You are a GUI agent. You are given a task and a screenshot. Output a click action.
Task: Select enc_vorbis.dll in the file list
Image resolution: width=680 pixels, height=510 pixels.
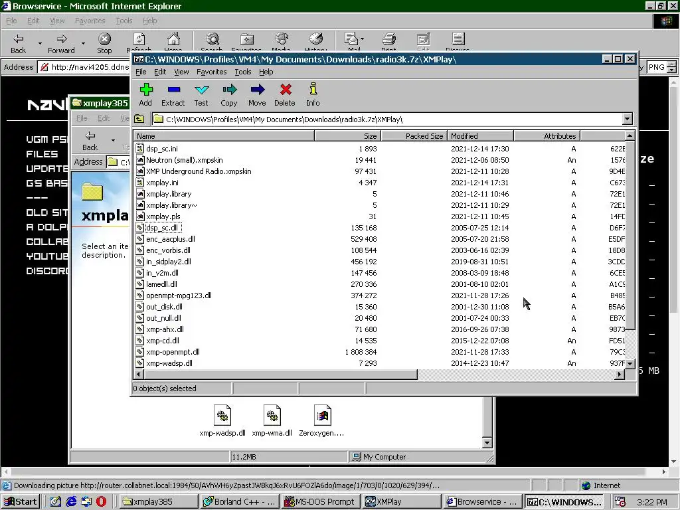tap(168, 250)
